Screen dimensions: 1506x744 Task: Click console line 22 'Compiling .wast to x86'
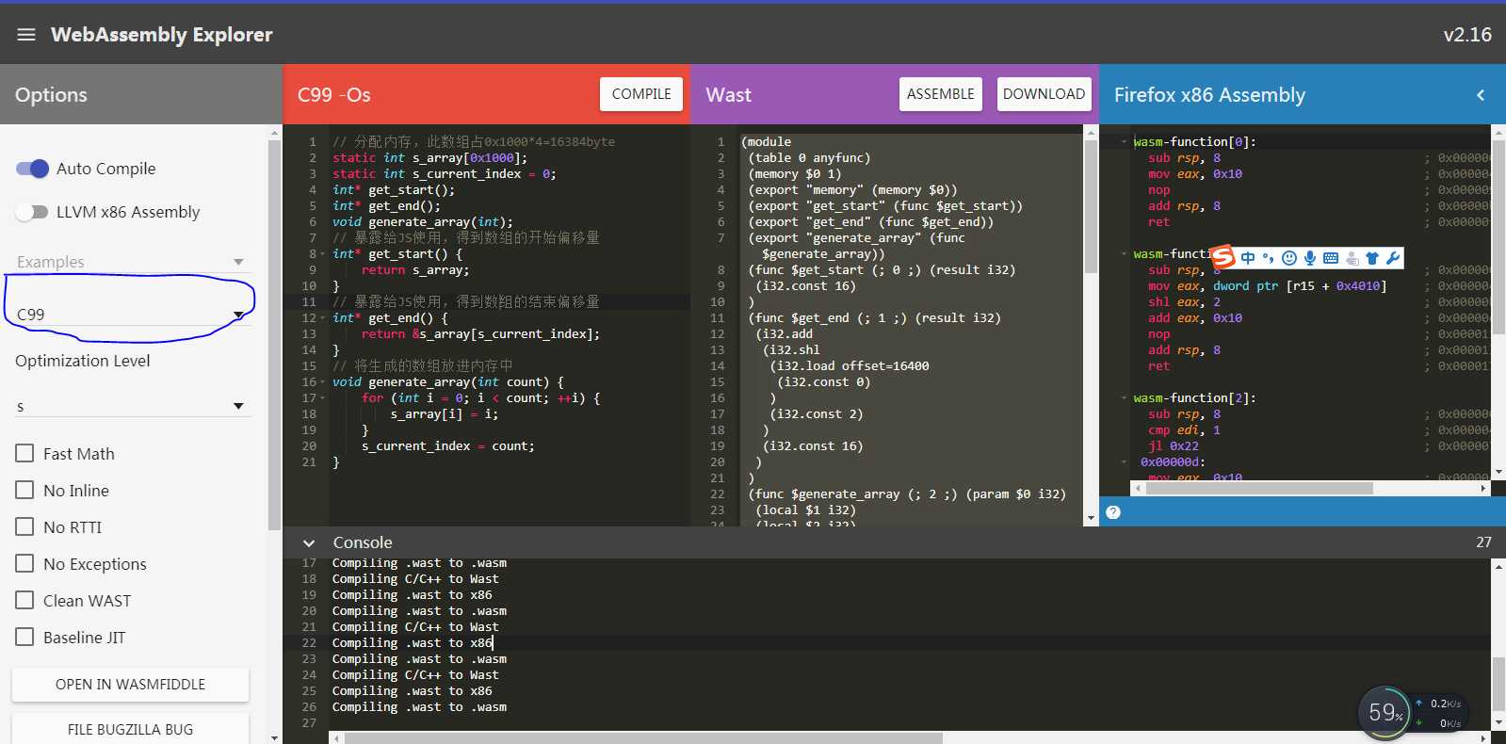(413, 643)
